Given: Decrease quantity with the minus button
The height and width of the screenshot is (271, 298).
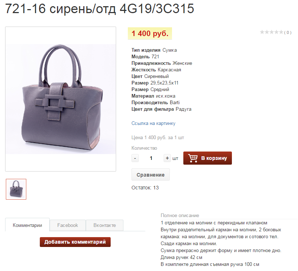Looking at the screenshot, I should click(135, 158).
